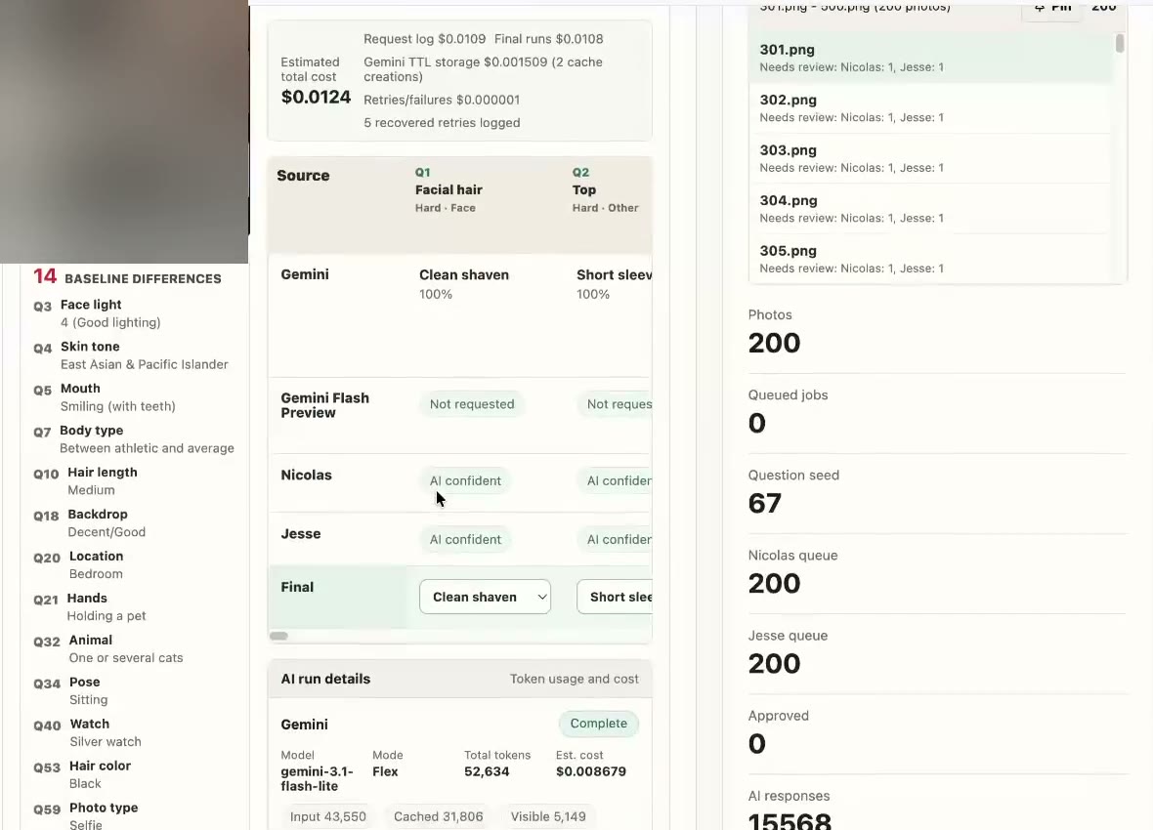Click the answers table horizontal scrollbar thumb
The height and width of the screenshot is (830, 1153).
click(x=278, y=636)
